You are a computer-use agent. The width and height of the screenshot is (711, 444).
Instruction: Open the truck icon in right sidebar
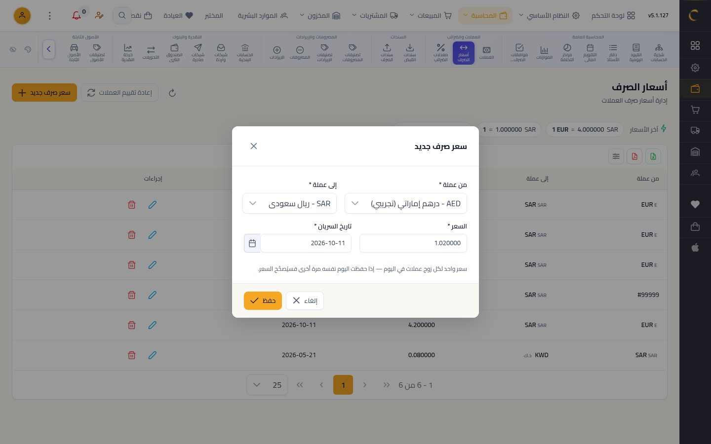695,130
